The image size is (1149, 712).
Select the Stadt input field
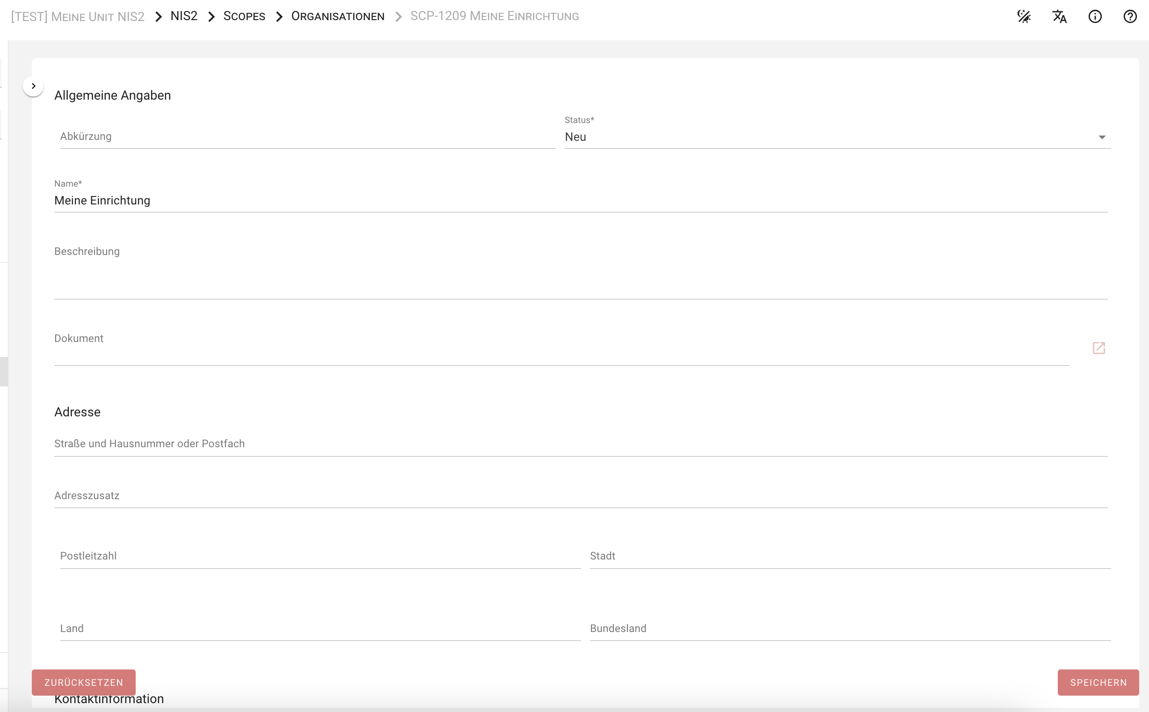pyautogui.click(x=850, y=556)
